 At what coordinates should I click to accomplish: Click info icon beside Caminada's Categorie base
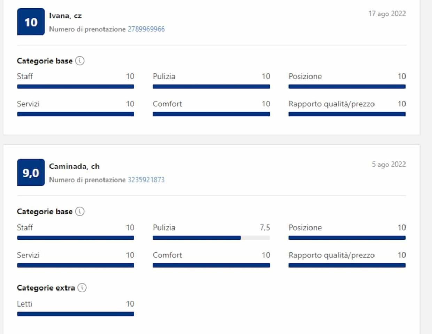pos(80,212)
